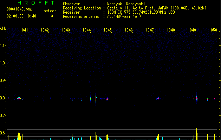This screenshot has width=221, height=140.
Task: Click the 1.0 frequency axis label
Action: click(x=3, y=63)
